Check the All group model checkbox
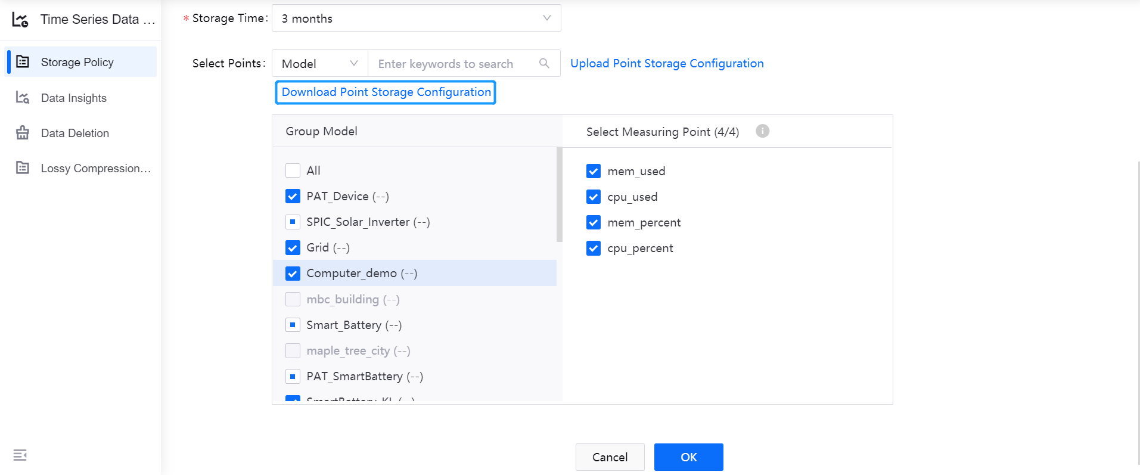Screen dimensions: 1140x475 [x=293, y=170]
